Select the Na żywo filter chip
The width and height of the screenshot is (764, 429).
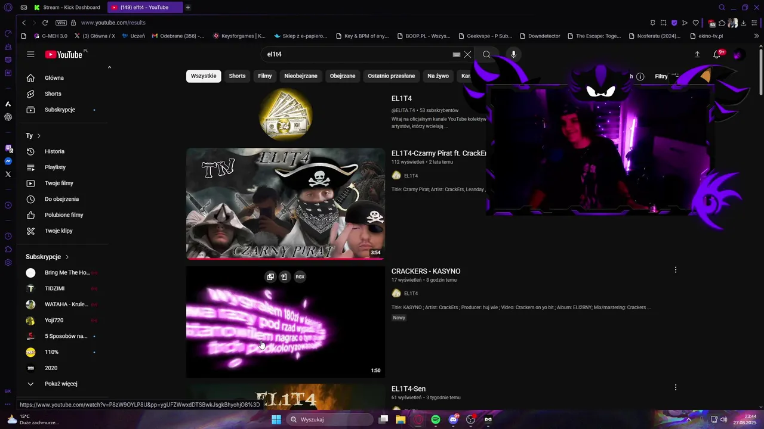tap(438, 76)
